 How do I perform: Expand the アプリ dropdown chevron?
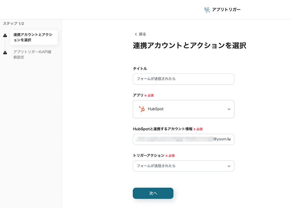point(229,109)
